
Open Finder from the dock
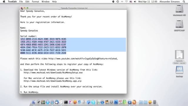(34, 102)
